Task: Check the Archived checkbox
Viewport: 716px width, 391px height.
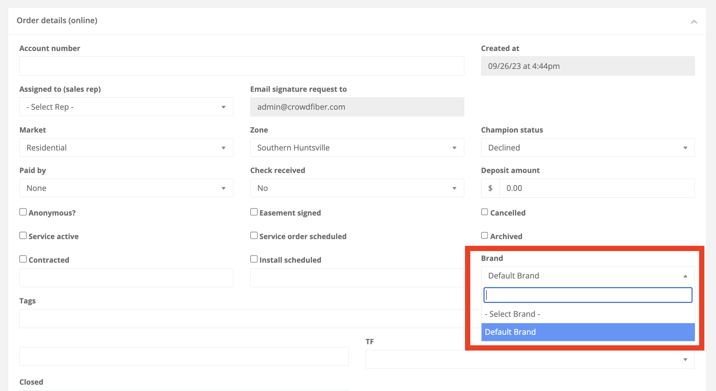Action: tap(485, 236)
